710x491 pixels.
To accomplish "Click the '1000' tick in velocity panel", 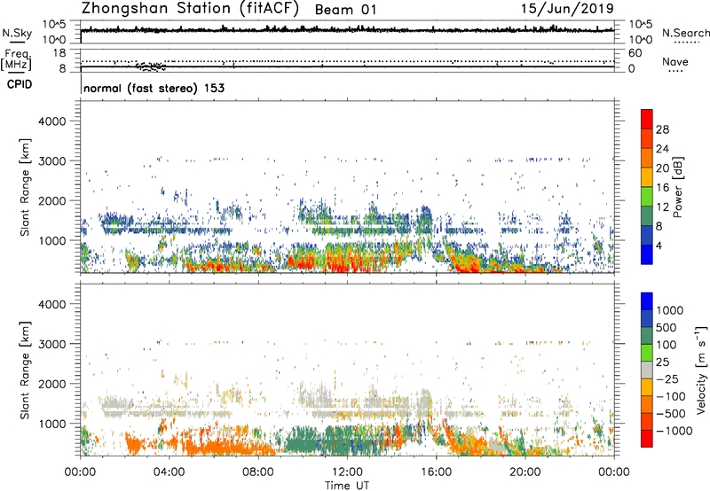I will (x=51, y=424).
